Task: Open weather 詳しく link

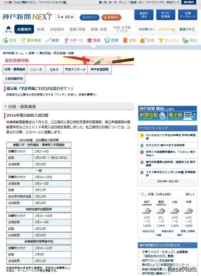Action: pos(190,194)
